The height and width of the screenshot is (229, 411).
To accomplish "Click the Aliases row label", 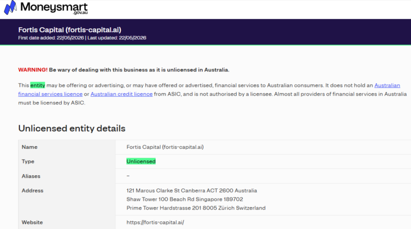I will pyautogui.click(x=31, y=176).
